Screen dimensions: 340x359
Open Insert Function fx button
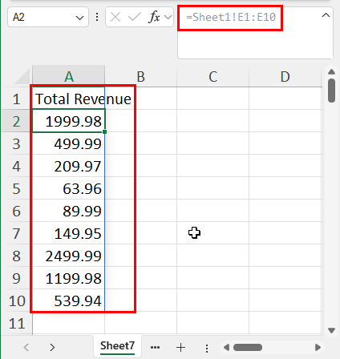tap(154, 18)
